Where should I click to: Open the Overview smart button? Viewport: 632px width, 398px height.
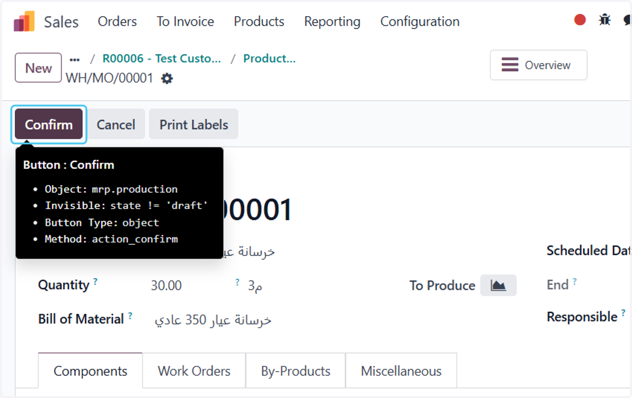538,65
